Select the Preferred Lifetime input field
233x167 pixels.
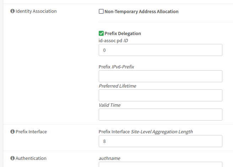click(x=160, y=95)
